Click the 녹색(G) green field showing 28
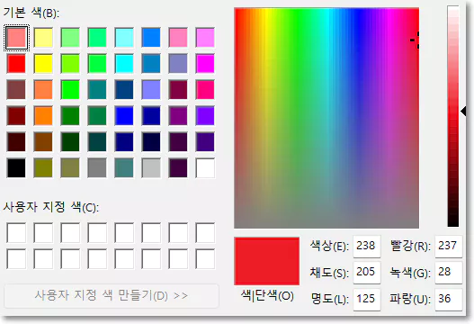 (449, 273)
